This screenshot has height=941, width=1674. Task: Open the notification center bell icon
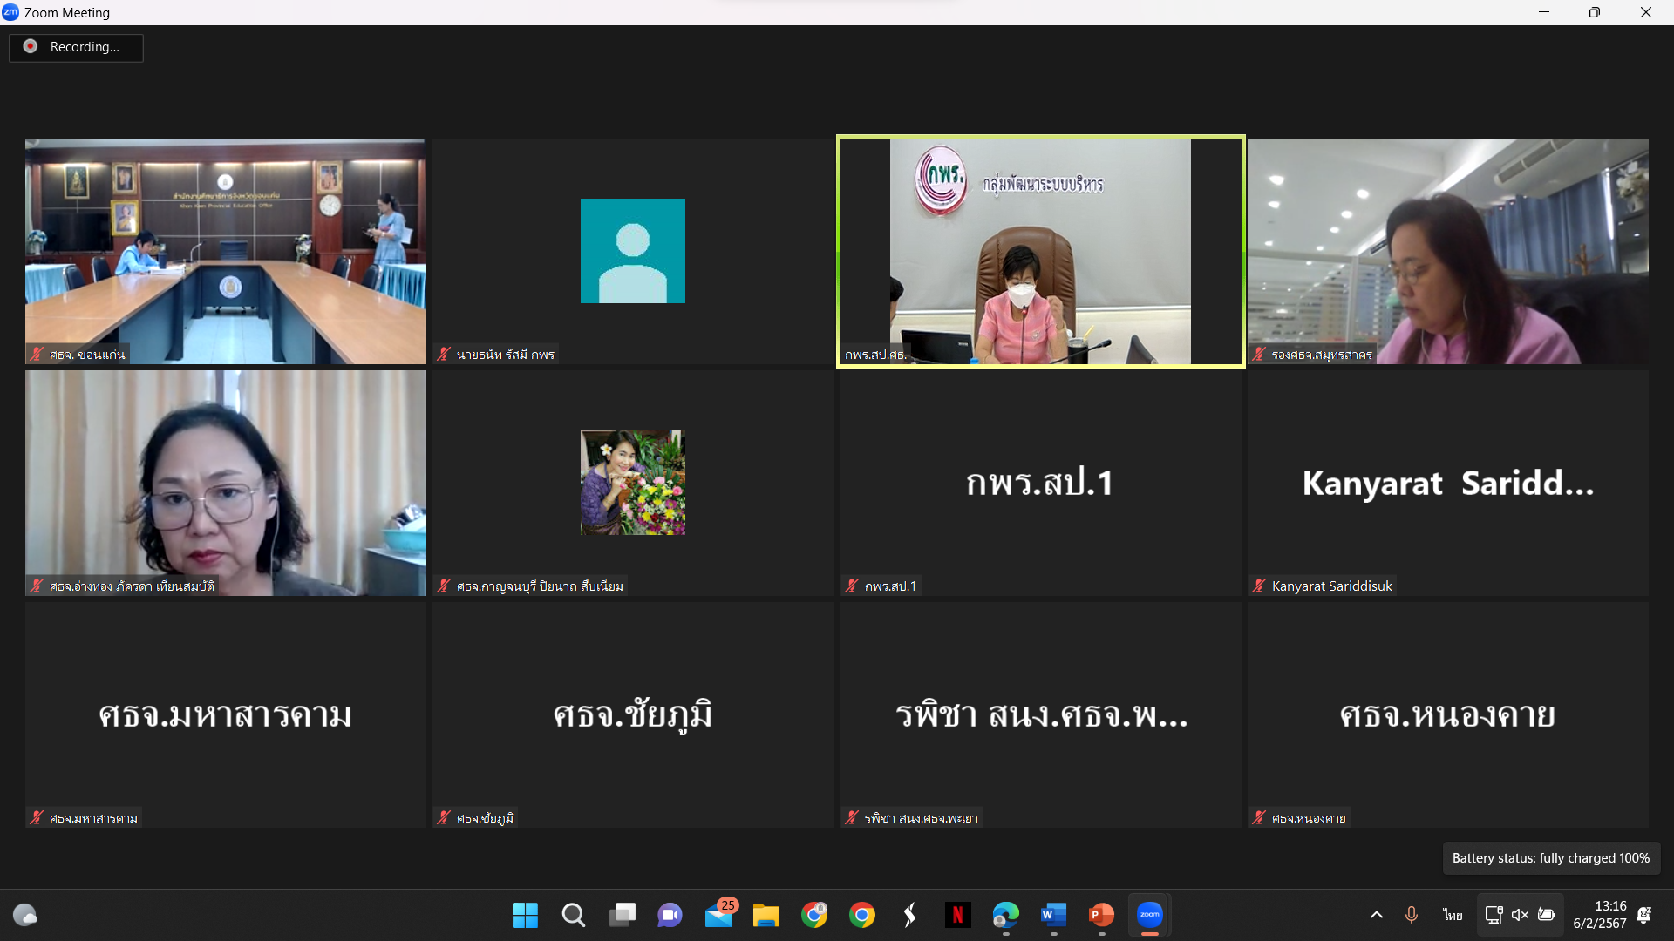pos(1644,915)
